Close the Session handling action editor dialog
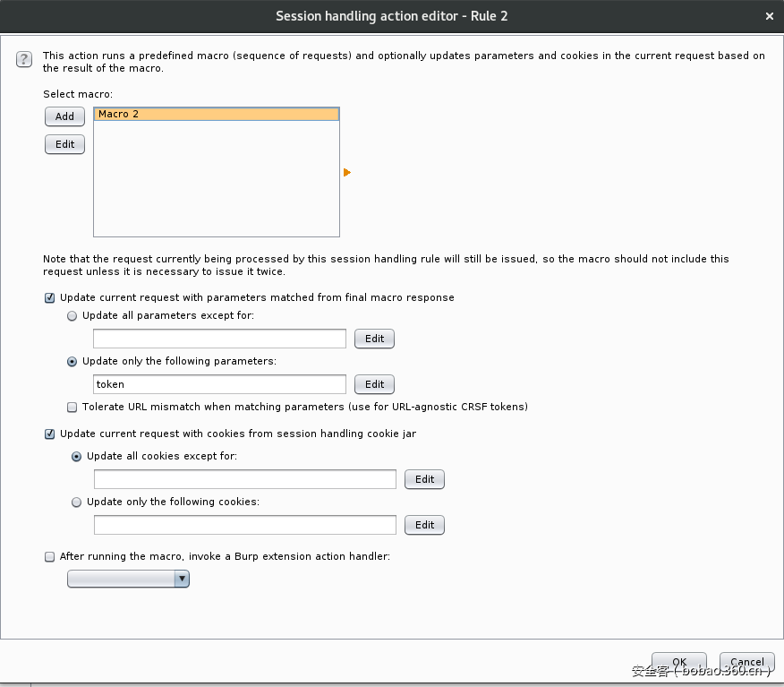Image resolution: width=784 pixels, height=687 pixels. (x=770, y=16)
